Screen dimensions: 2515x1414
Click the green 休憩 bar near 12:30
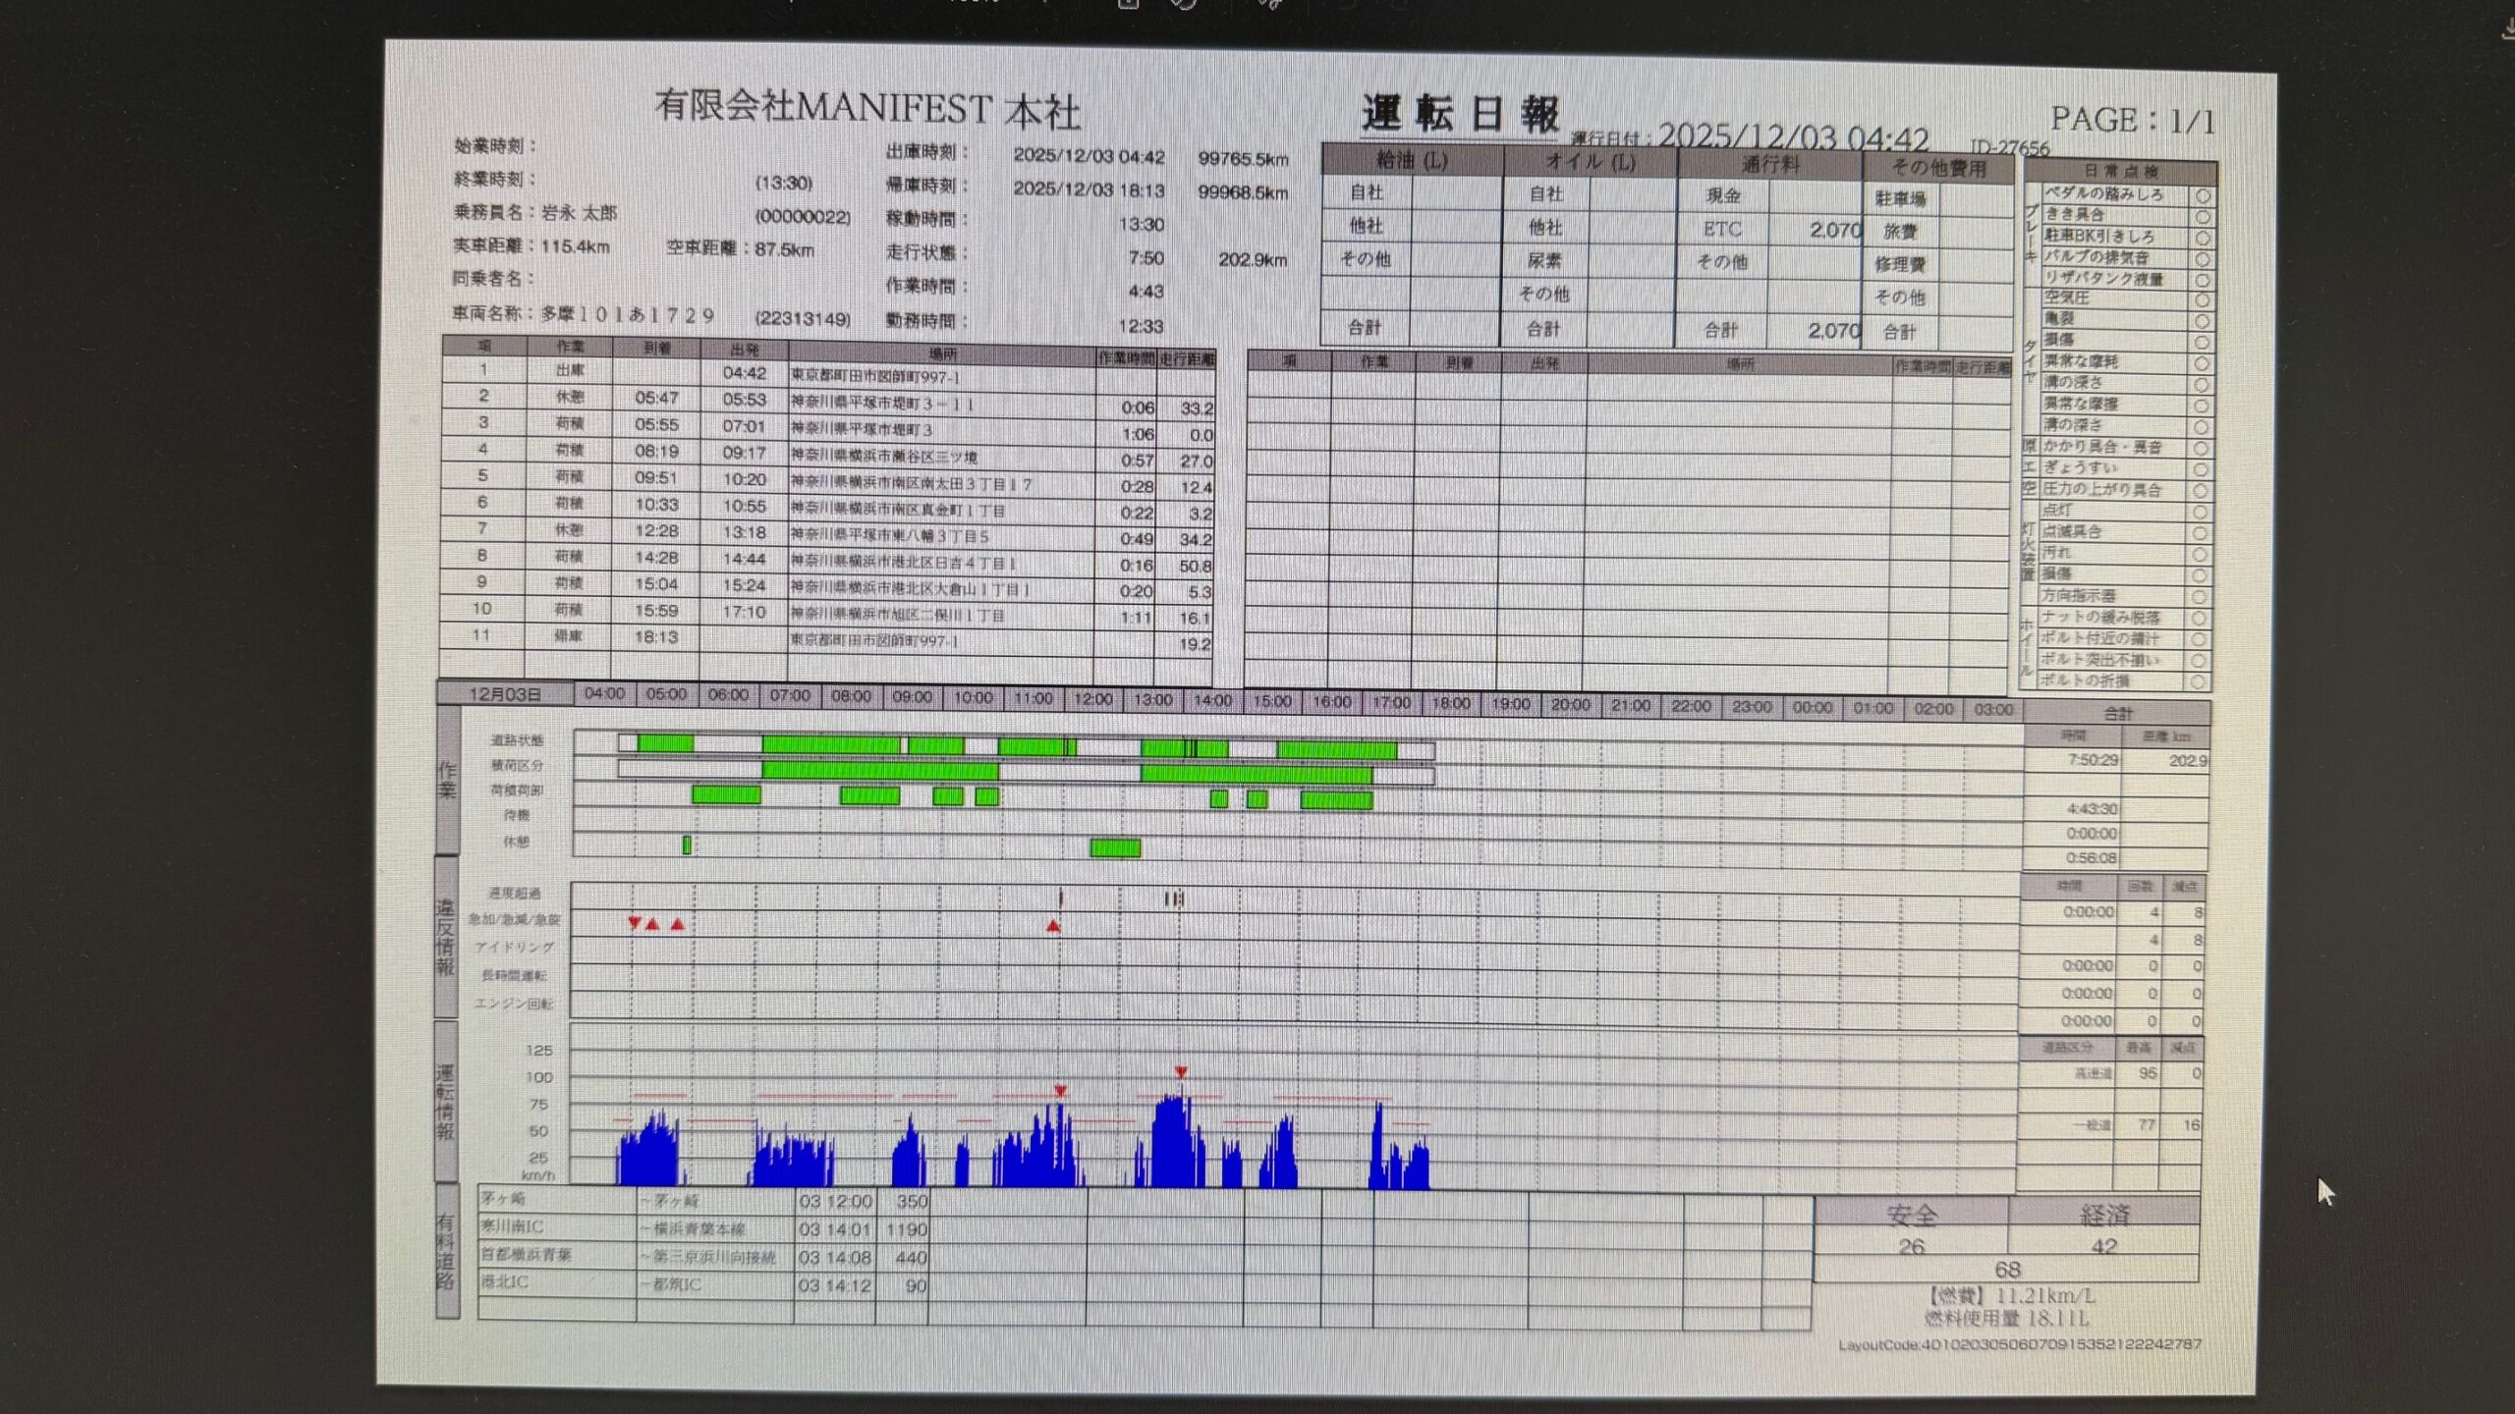pos(1115,847)
